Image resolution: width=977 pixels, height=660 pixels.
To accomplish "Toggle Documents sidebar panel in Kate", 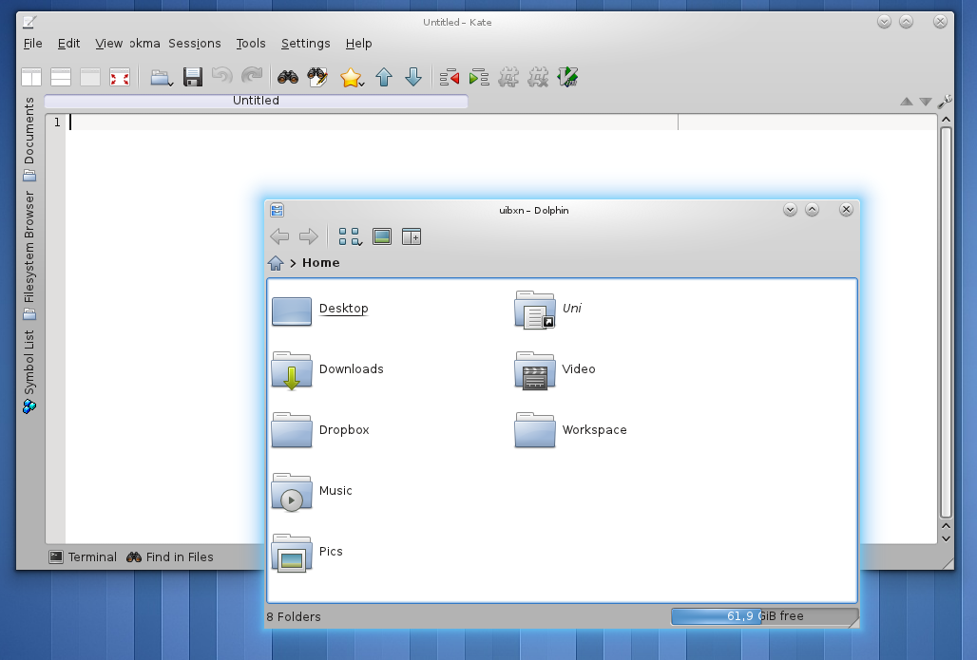I will point(29,139).
